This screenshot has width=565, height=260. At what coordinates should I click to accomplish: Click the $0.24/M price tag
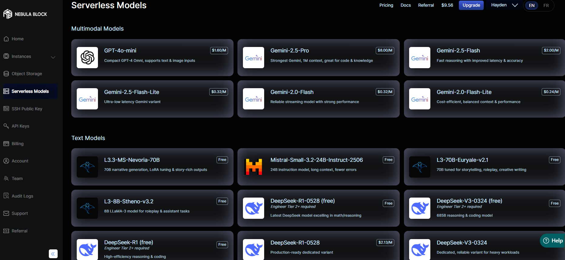(x=551, y=92)
